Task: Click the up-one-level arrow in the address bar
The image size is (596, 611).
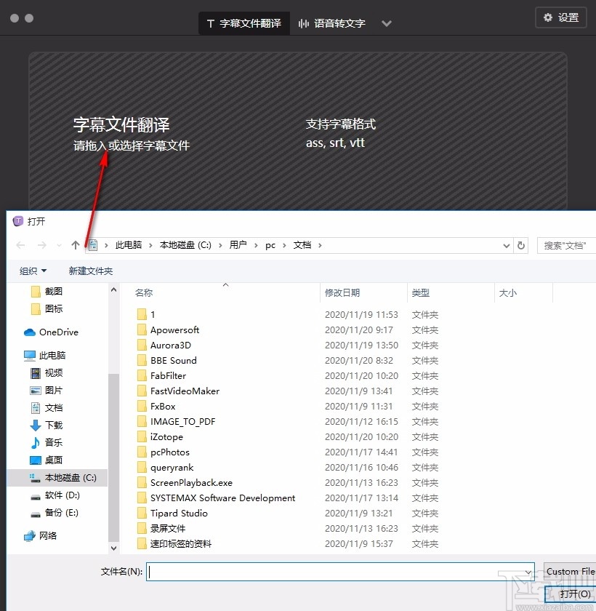Action: click(75, 245)
